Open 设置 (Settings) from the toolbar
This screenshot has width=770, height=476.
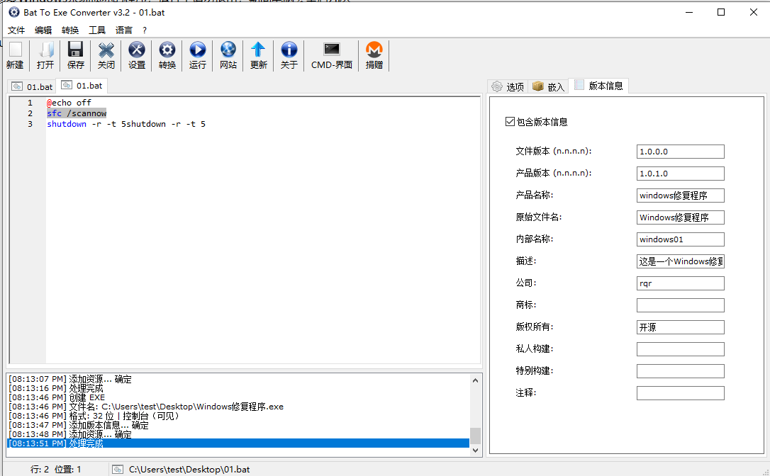click(x=137, y=55)
